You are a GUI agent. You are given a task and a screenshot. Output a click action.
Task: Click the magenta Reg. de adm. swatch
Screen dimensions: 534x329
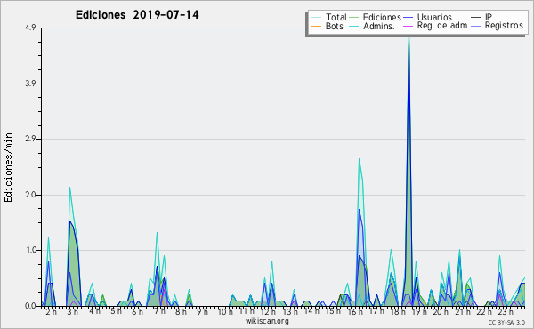pos(409,26)
